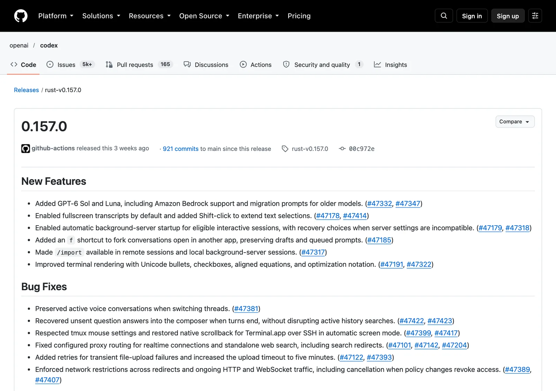Open pull request #47407
Image resolution: width=556 pixels, height=391 pixels.
coord(47,380)
